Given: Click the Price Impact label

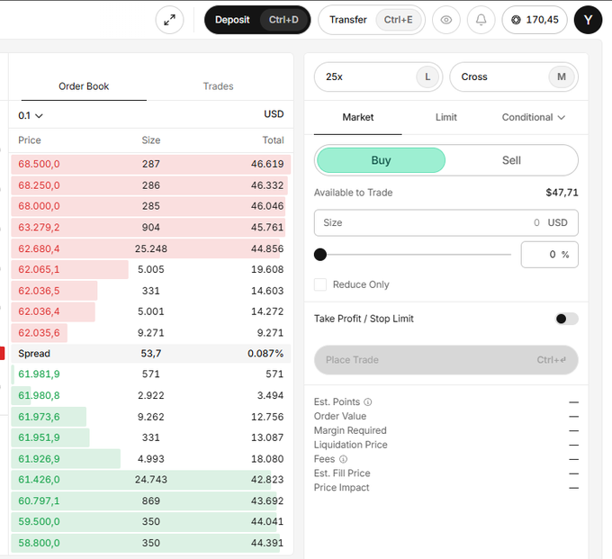Looking at the screenshot, I should 341,488.
